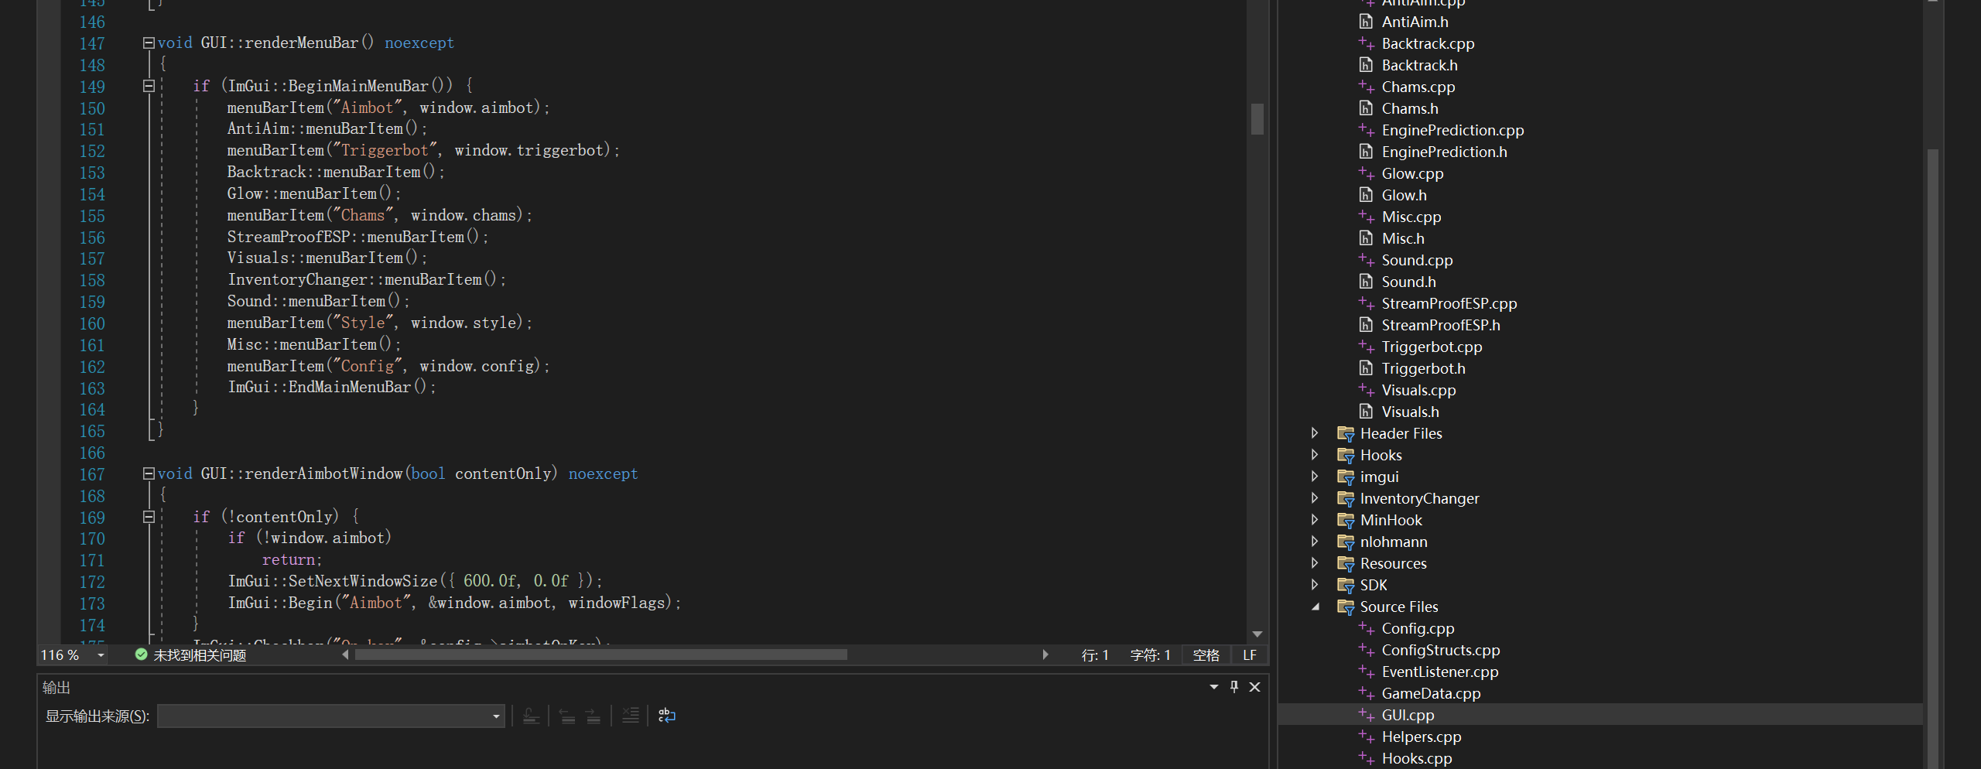Click the 空格 indicator in the status bar
Screen dimensions: 1981x769
[1206, 655]
